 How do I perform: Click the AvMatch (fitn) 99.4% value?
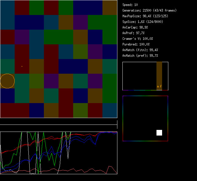[x=140, y=50]
